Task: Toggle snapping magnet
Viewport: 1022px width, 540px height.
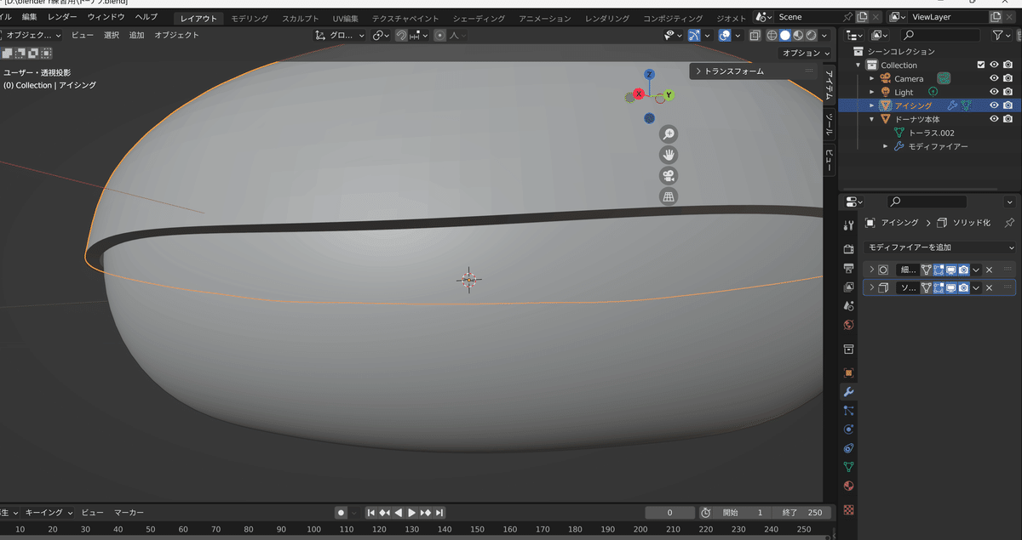Action: pyautogui.click(x=401, y=36)
